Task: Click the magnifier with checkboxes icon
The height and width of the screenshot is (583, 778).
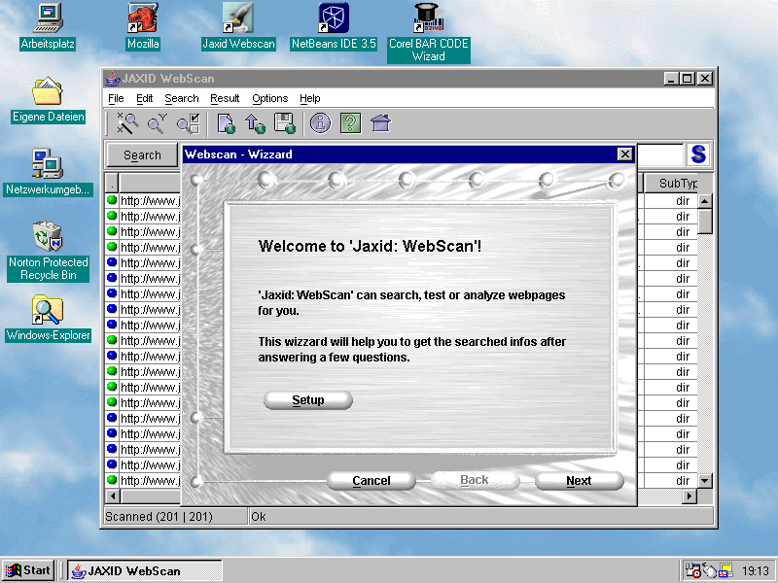Action: click(189, 123)
